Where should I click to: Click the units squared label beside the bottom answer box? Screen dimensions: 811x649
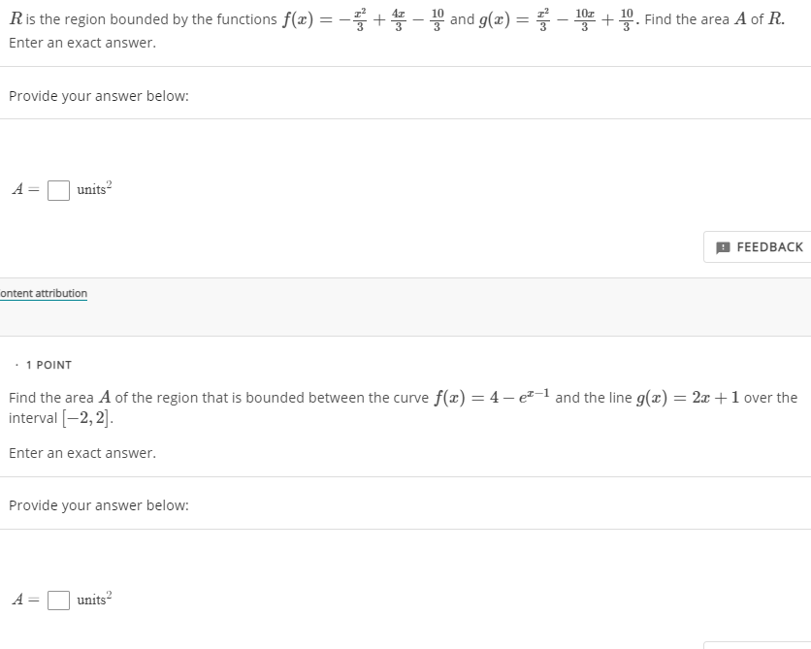point(94,599)
